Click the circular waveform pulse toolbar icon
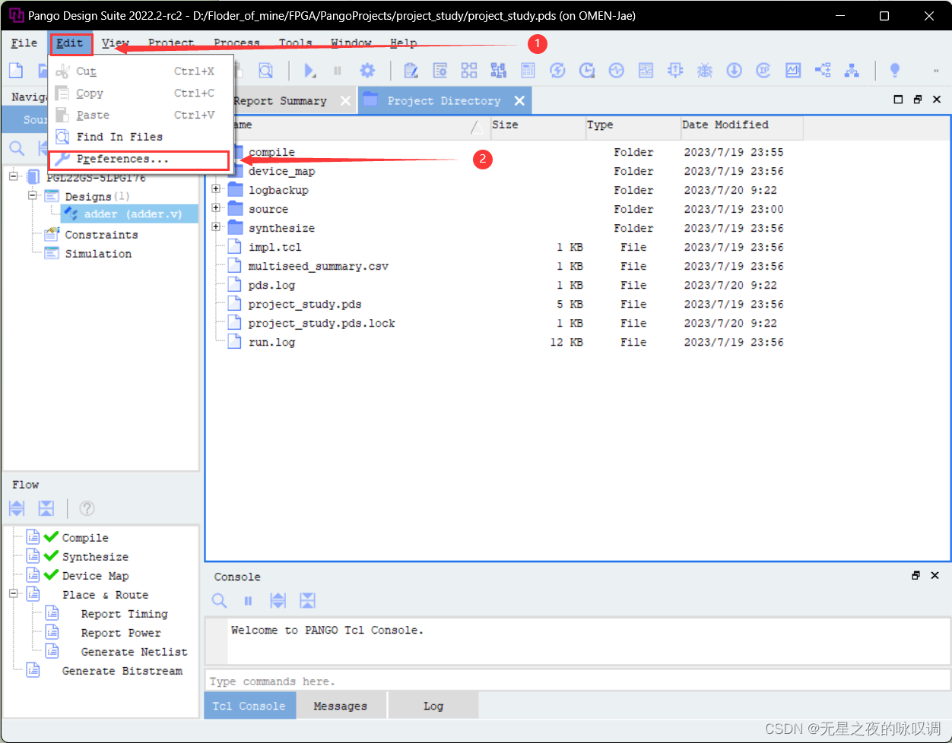 [x=617, y=71]
